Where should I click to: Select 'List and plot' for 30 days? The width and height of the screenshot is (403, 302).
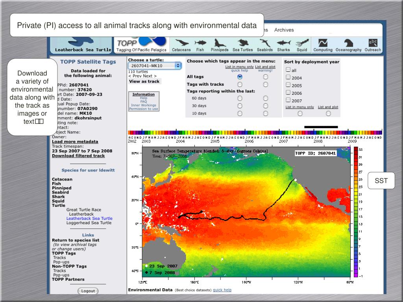[x=266, y=106]
